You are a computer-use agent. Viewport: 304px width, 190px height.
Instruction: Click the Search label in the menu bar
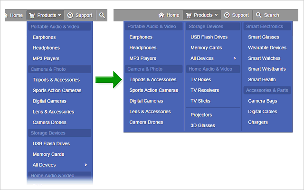click(x=272, y=15)
